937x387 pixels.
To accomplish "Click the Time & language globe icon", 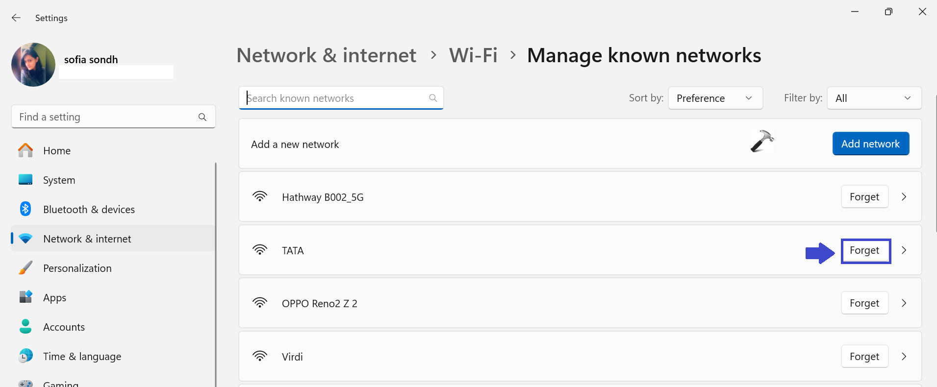I will pos(25,356).
